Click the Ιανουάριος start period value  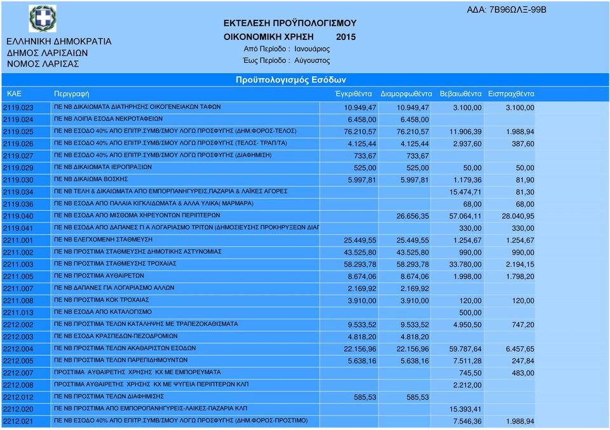(x=312, y=49)
